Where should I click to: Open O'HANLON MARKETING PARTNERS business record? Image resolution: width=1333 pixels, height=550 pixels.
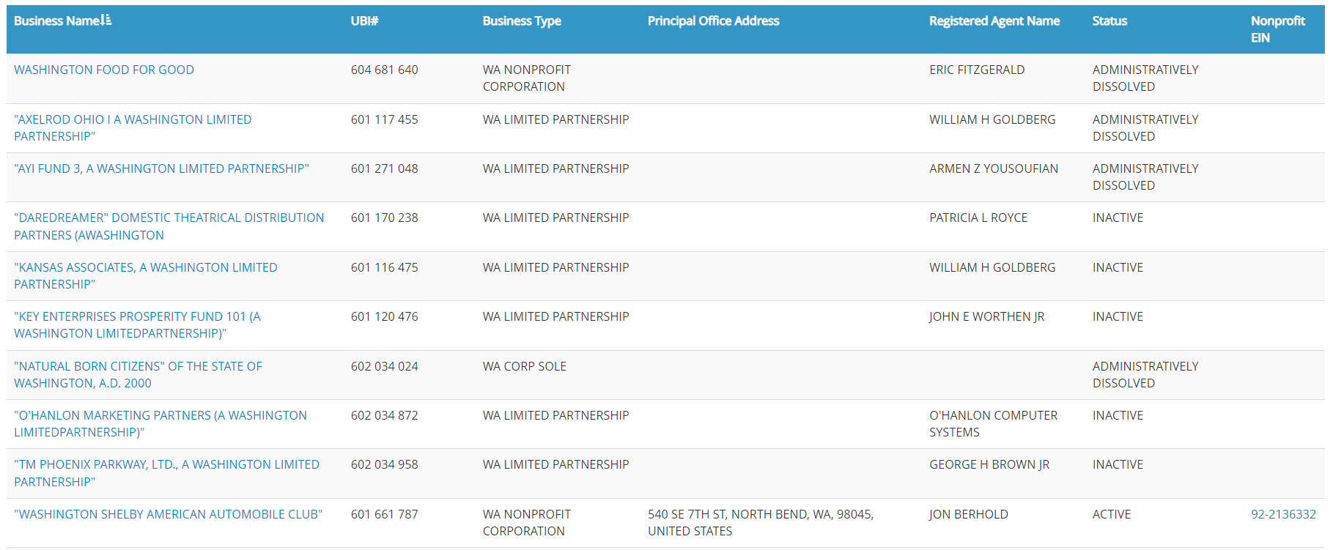pyautogui.click(x=160, y=423)
